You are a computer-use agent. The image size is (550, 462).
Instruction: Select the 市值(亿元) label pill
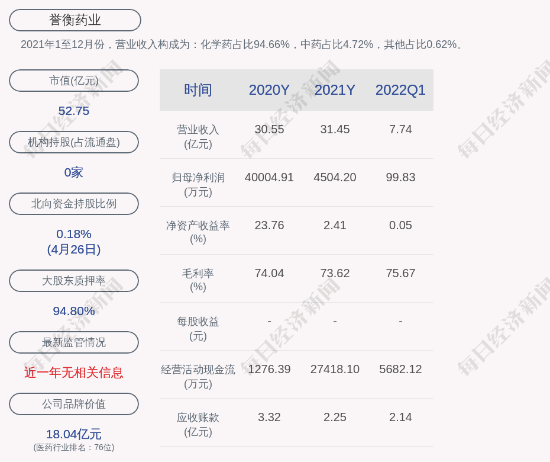pos(74,81)
